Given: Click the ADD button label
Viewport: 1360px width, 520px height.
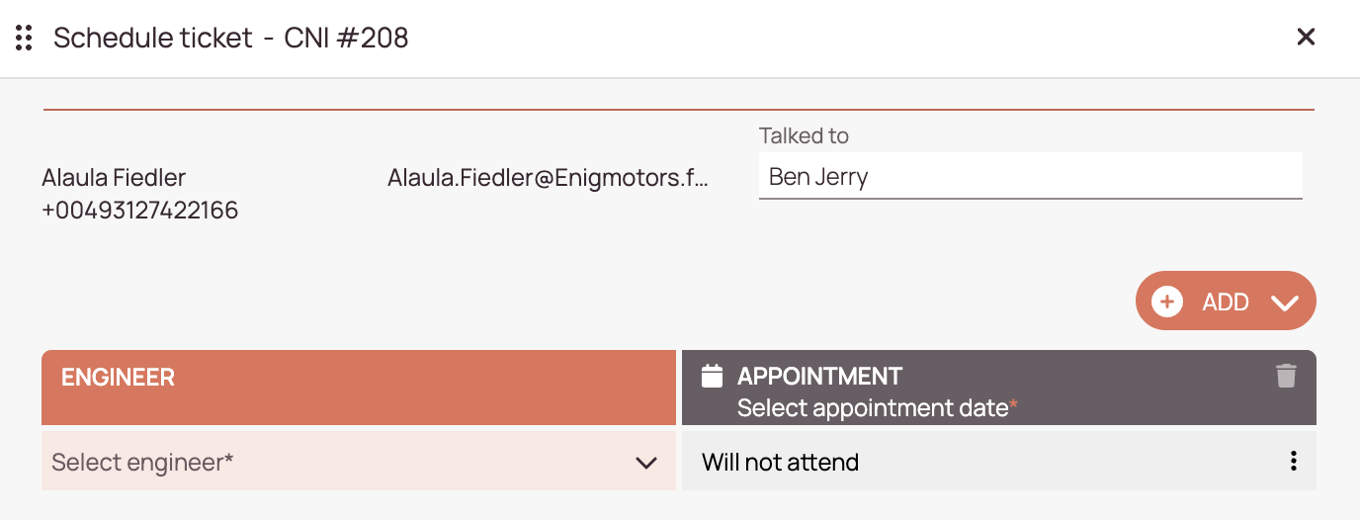Looking at the screenshot, I should 1226,303.
